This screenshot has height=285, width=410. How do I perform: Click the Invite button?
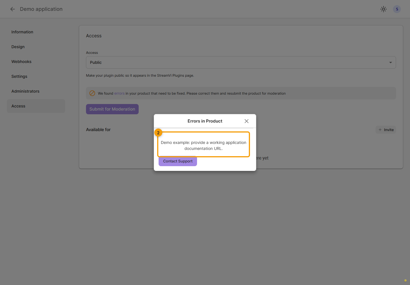click(x=386, y=130)
